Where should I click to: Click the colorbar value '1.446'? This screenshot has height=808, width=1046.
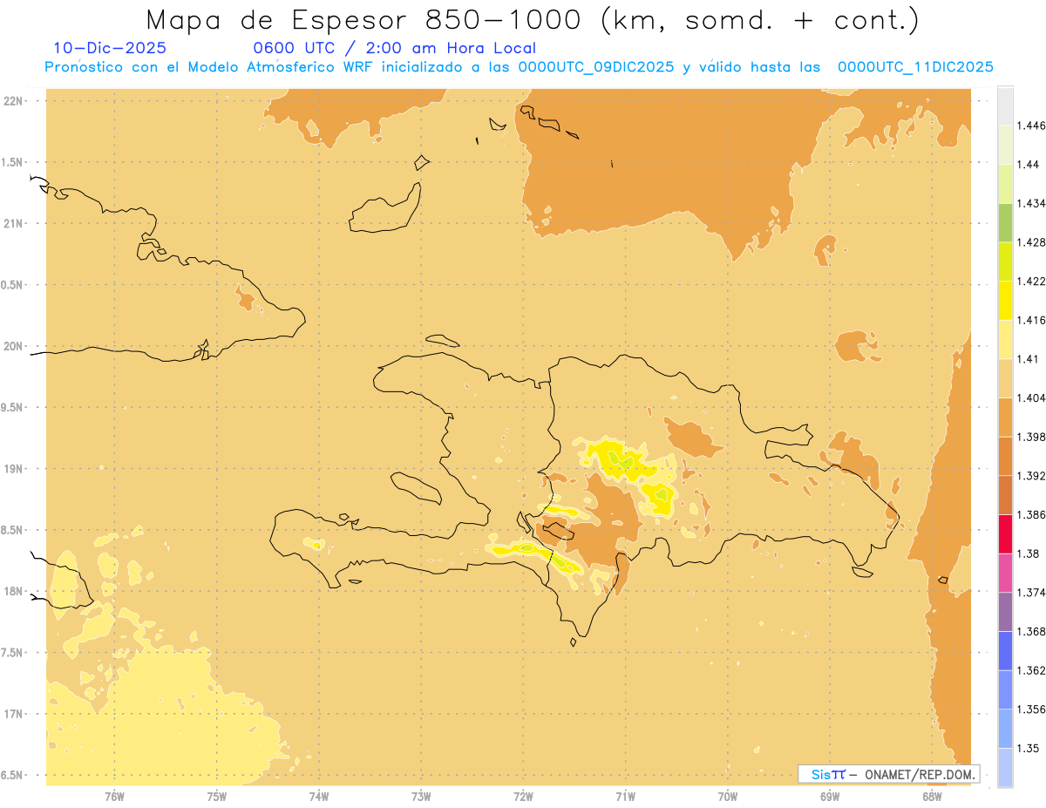click(x=1029, y=126)
